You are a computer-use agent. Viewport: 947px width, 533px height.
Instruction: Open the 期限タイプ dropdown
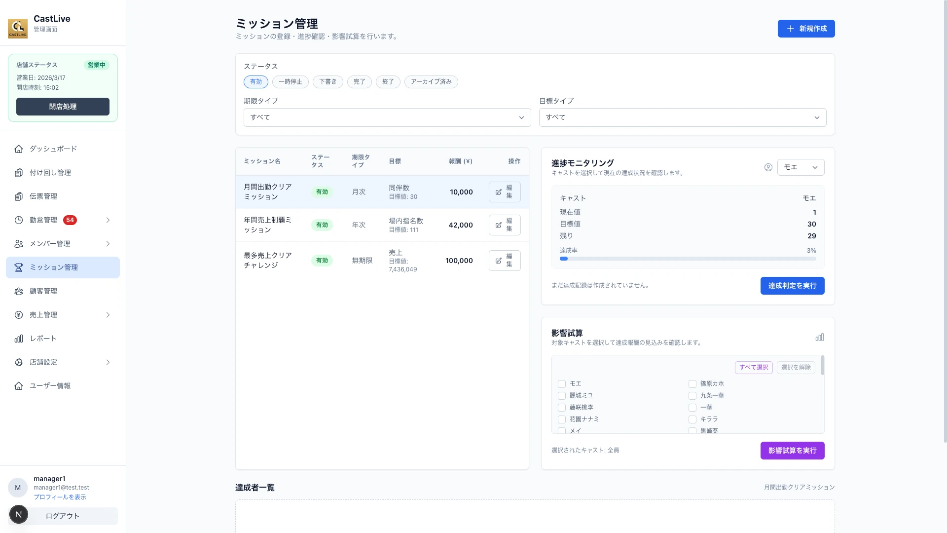pyautogui.click(x=387, y=117)
